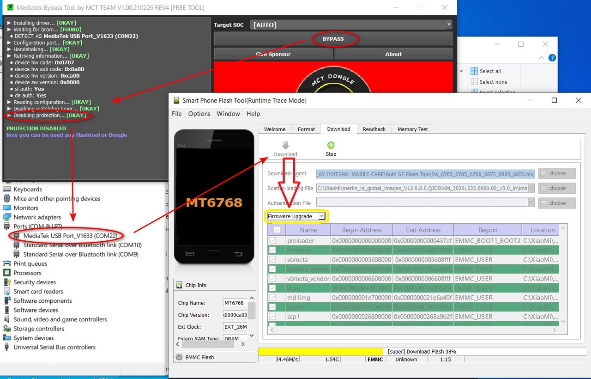The width and height of the screenshot is (591, 379).
Task: Click choose button for Scatter-loading File
Action: (x=557, y=188)
